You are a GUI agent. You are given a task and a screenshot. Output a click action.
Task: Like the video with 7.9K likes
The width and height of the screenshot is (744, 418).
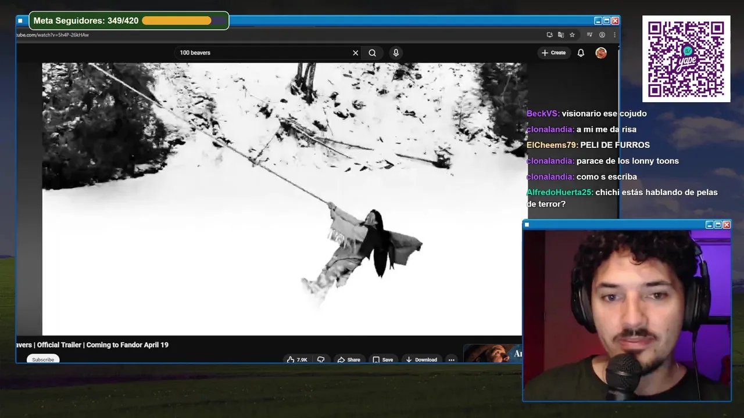pyautogui.click(x=297, y=359)
